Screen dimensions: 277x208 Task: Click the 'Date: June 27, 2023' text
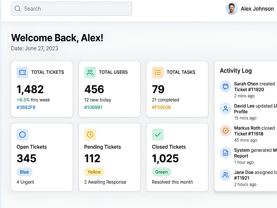click(35, 49)
